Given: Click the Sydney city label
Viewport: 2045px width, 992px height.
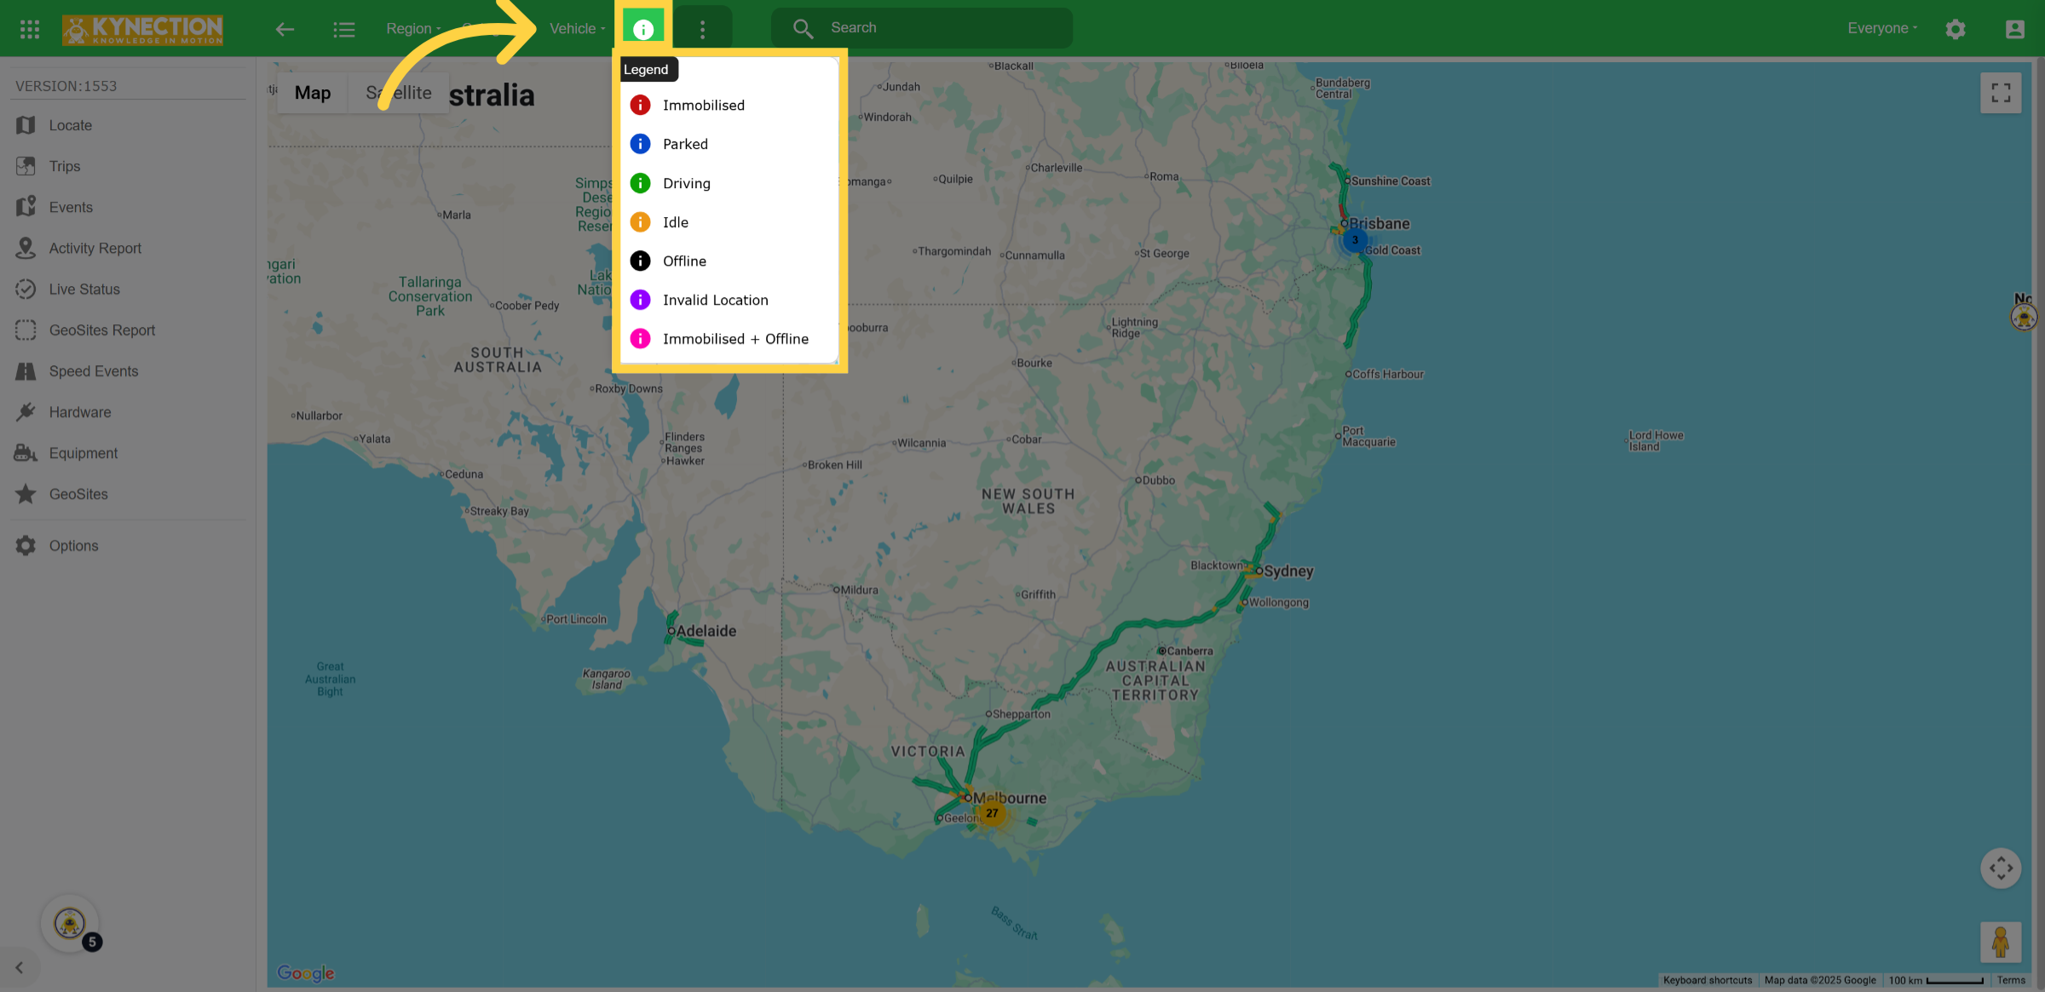Looking at the screenshot, I should [x=1288, y=571].
